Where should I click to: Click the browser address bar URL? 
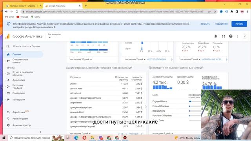pyautogui.click(x=114, y=11)
